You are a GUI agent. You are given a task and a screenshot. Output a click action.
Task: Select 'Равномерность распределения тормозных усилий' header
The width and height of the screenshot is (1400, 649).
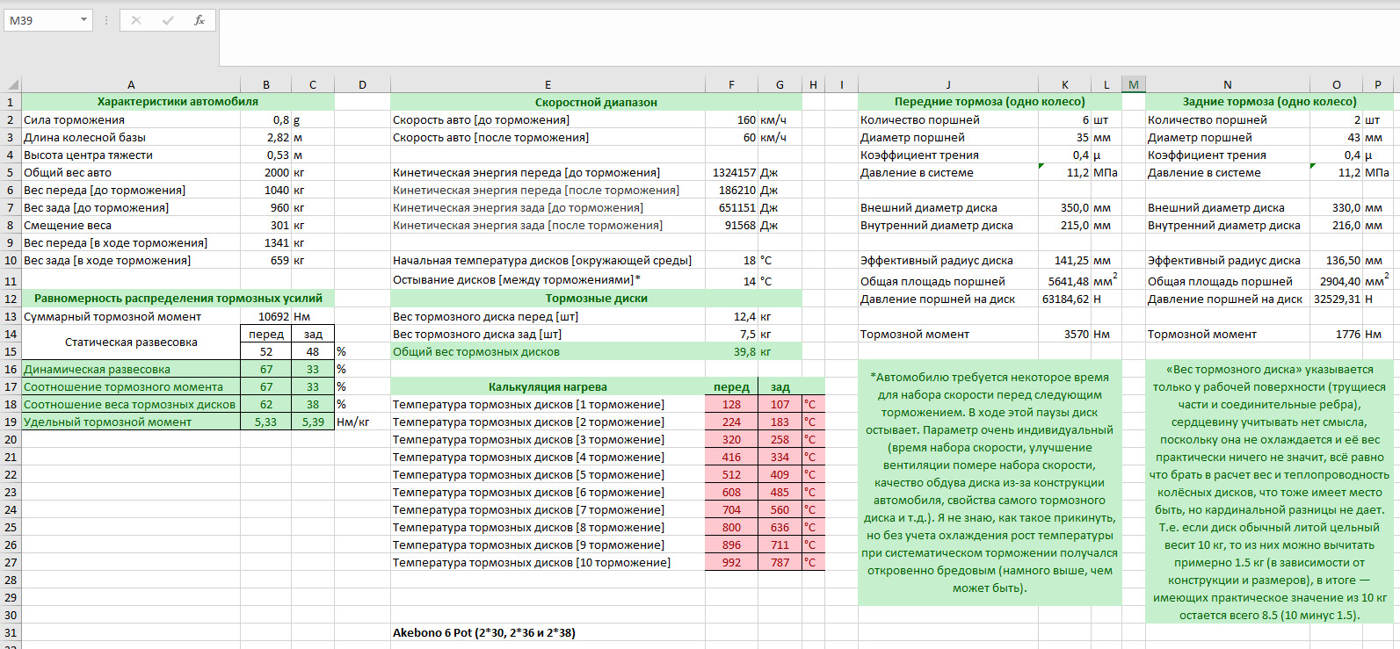[x=178, y=299]
